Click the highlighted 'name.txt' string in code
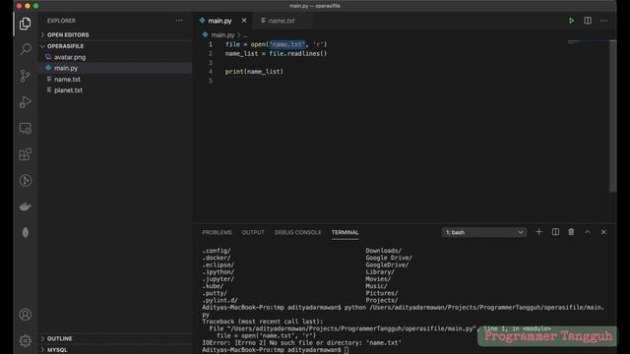Screen dimensions: 630x354 (287, 44)
